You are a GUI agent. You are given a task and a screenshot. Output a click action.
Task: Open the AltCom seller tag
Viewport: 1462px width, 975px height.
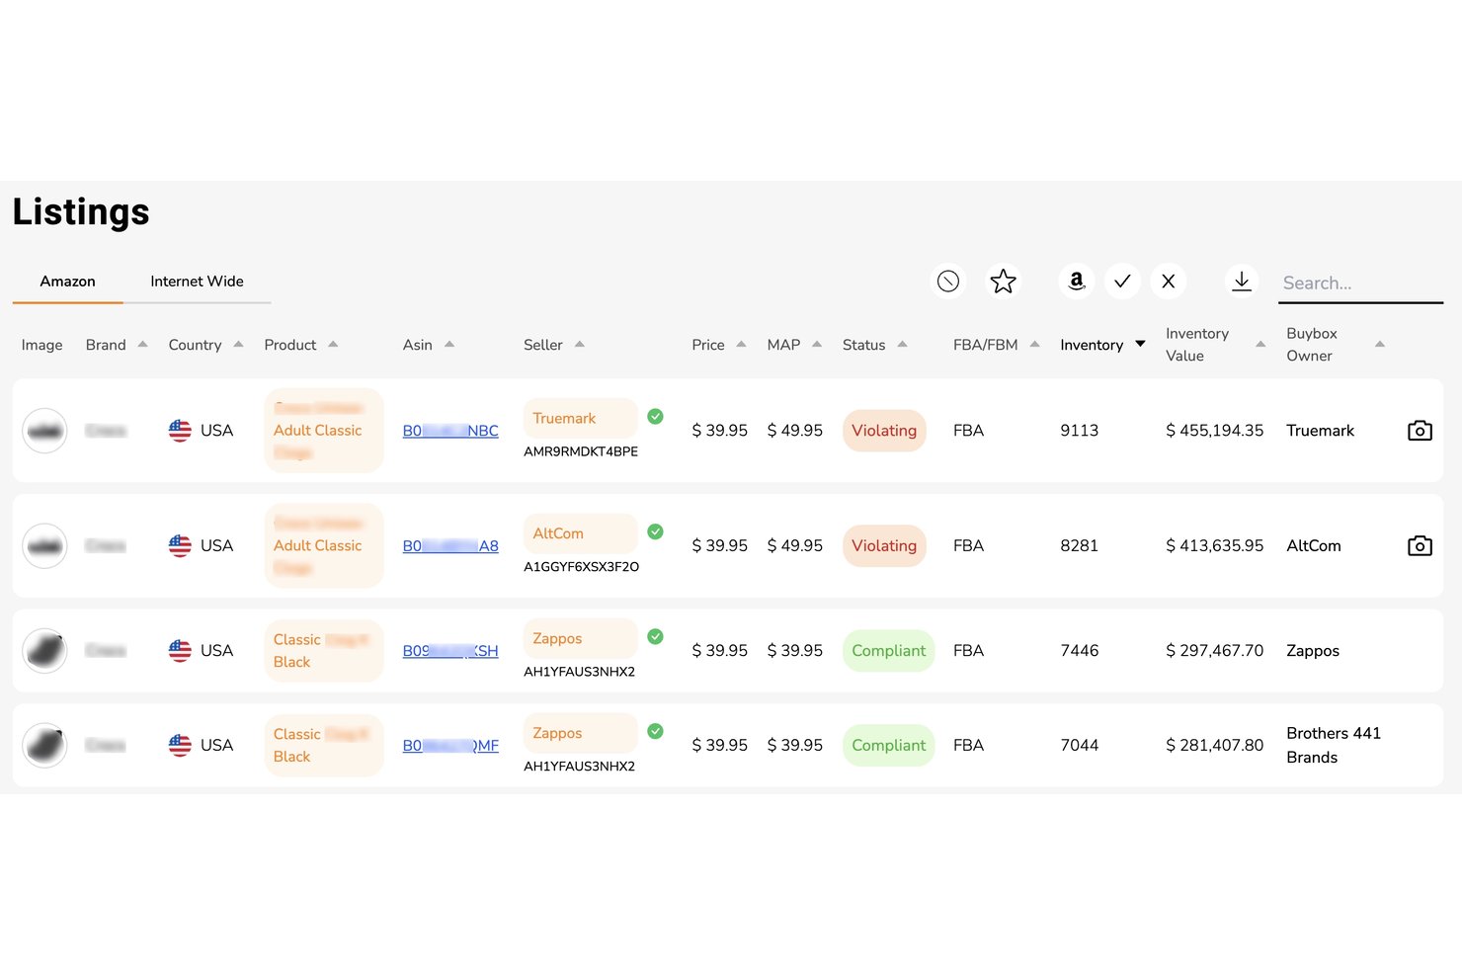580,533
